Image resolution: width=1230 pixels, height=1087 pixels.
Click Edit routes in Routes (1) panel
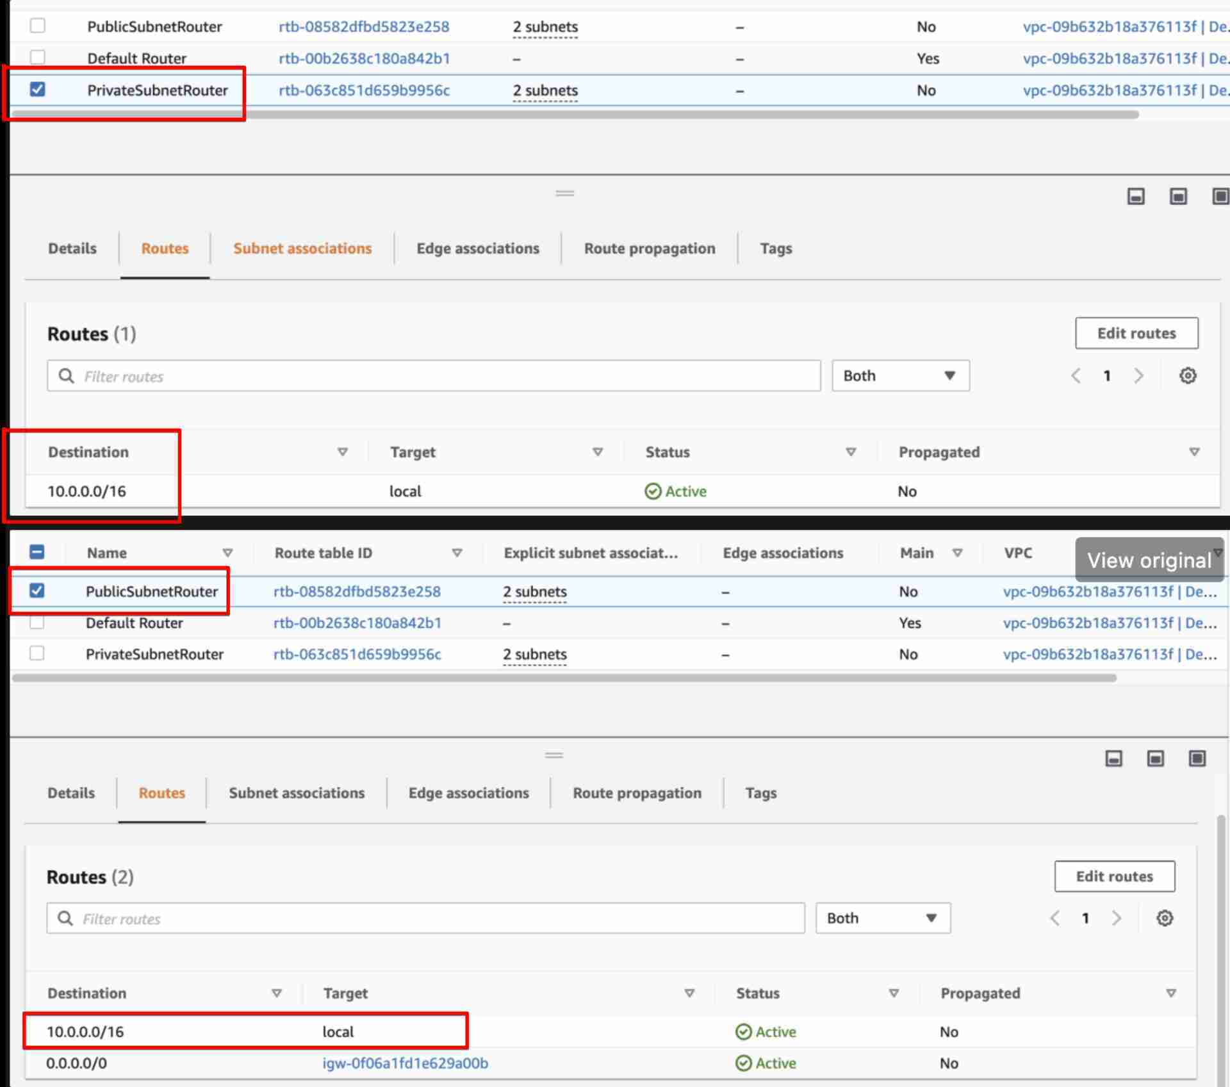[1136, 333]
